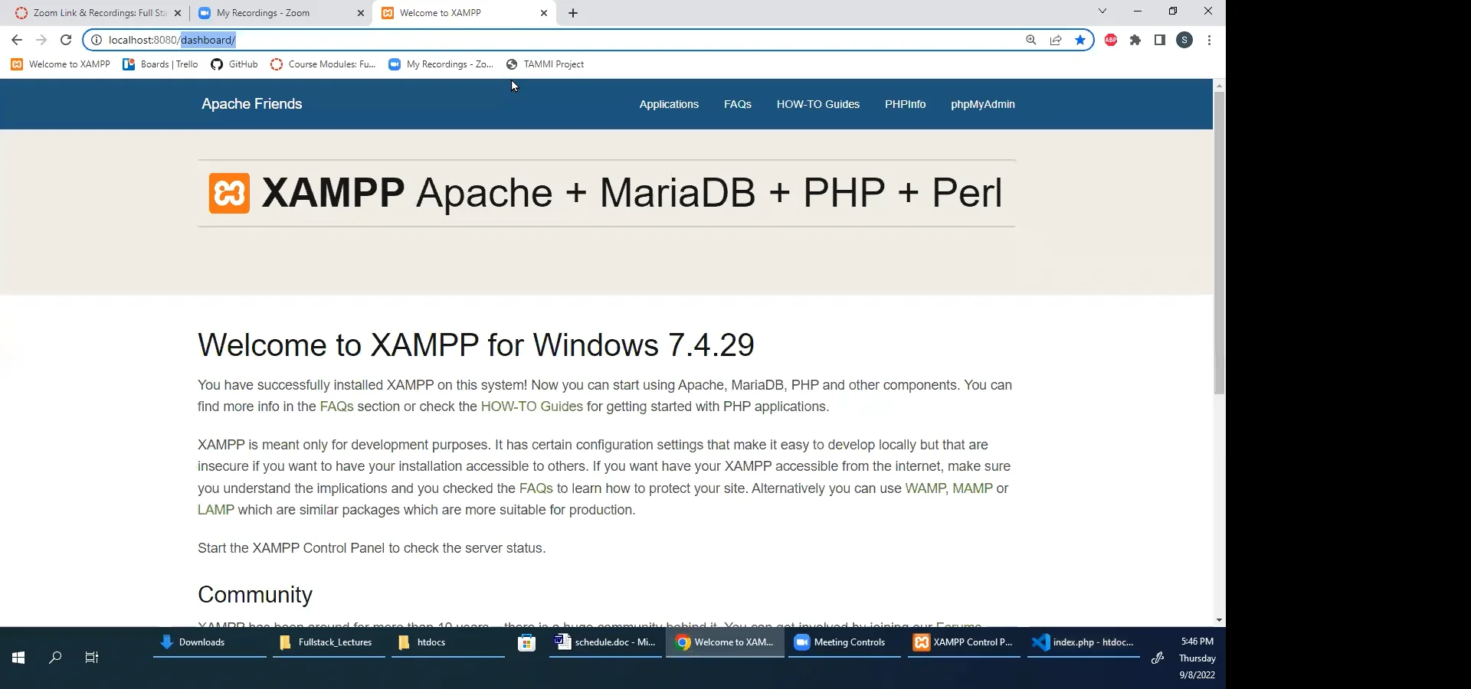Image resolution: width=1471 pixels, height=689 pixels.
Task: Open Visual Studio Code from the taskbar
Action: click(x=1083, y=643)
